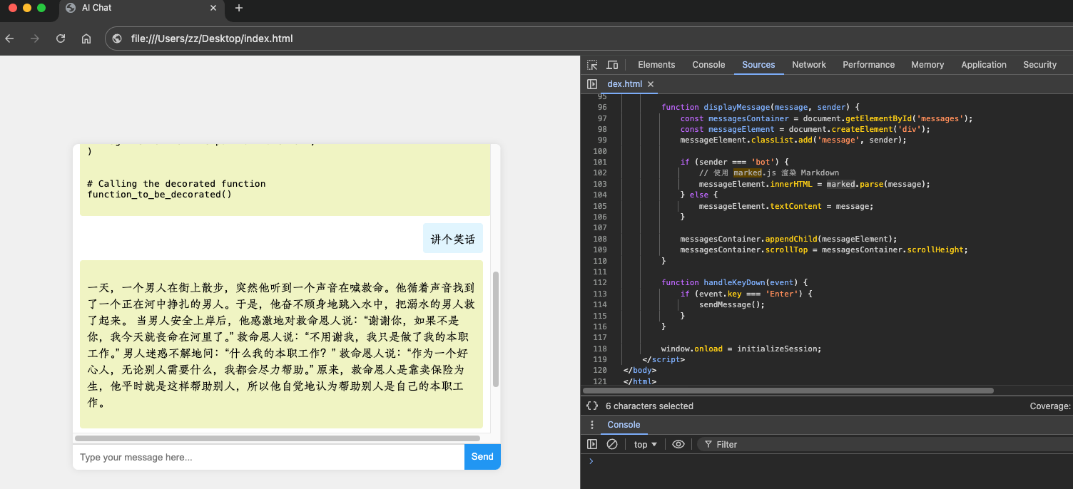Open the top JavaScript context dropdown
This screenshot has width=1073, height=489.
pyautogui.click(x=645, y=444)
